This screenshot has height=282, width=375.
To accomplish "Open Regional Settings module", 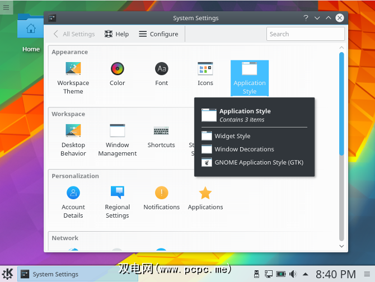I will point(117,203).
